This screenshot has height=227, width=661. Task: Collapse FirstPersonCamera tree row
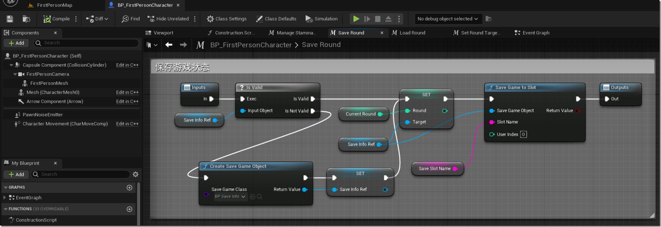[15, 74]
